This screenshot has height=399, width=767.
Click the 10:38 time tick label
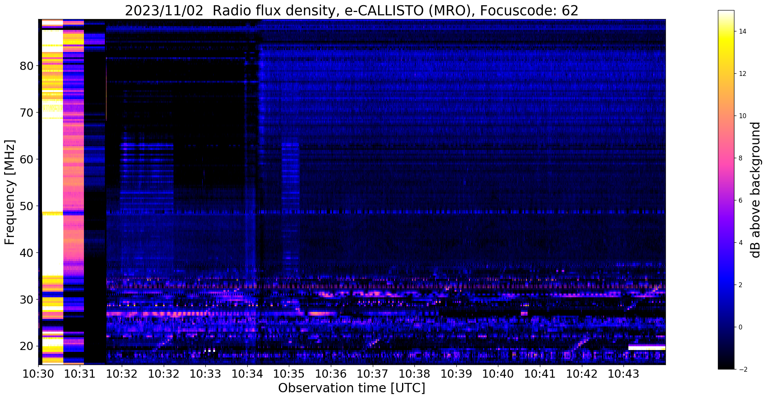(x=414, y=373)
